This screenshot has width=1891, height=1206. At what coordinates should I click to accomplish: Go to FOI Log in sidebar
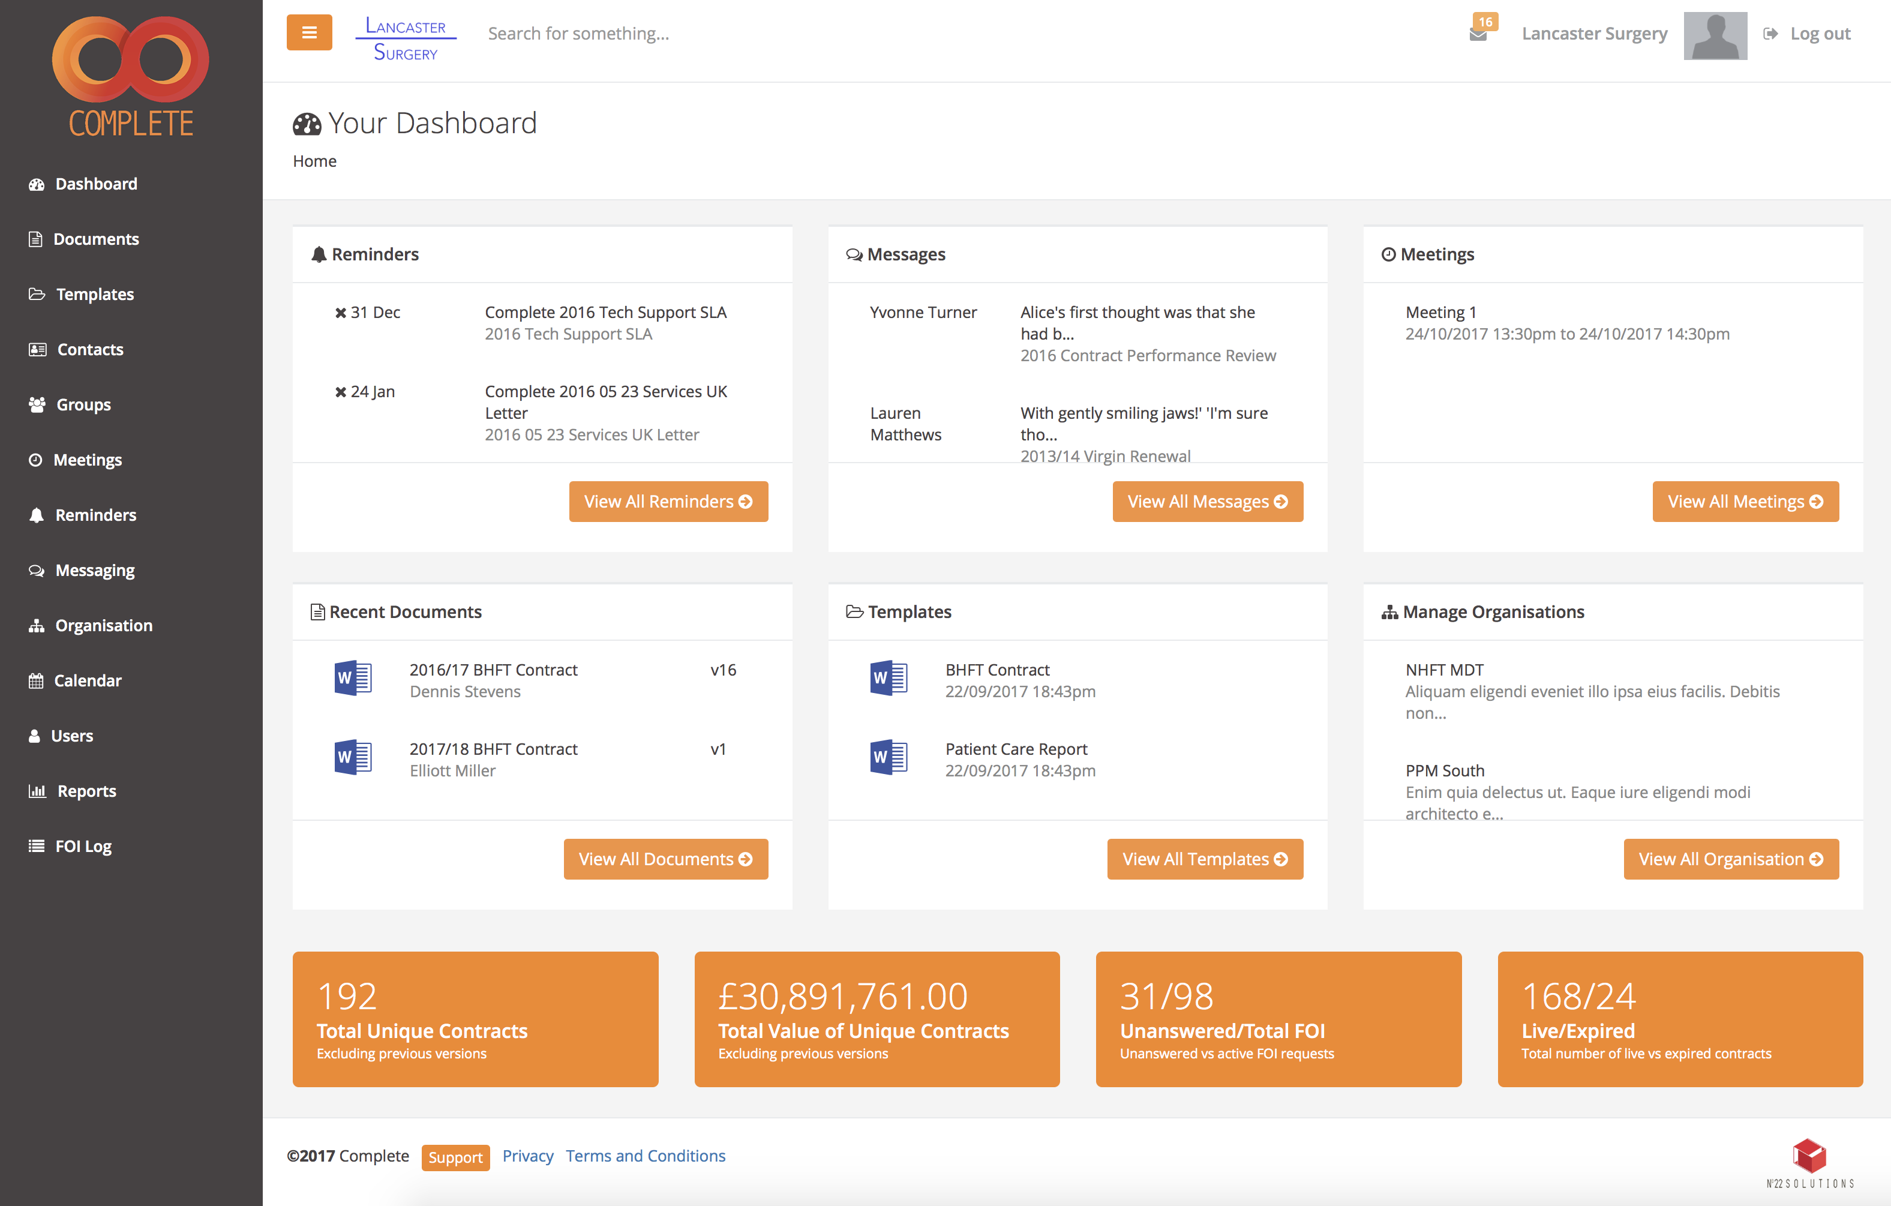83,847
